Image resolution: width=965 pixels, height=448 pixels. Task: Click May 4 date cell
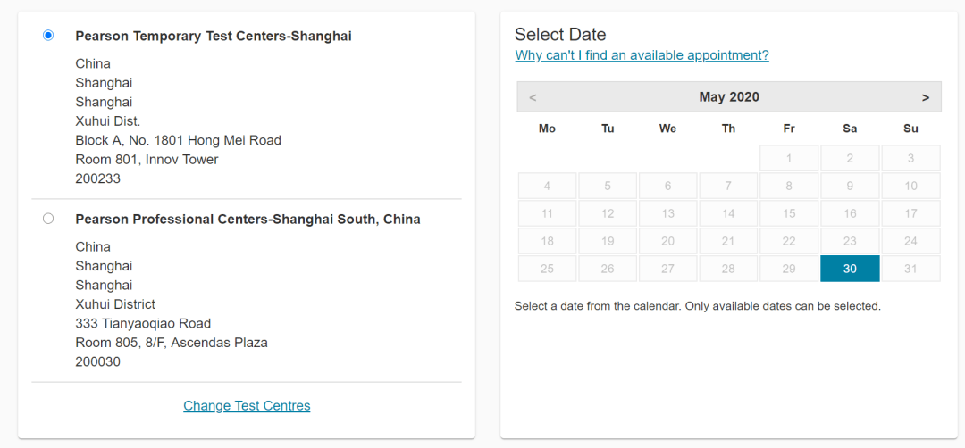click(547, 187)
